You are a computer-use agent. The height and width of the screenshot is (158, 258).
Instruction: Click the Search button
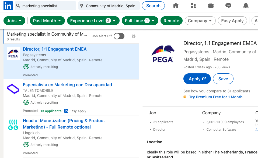pos(153,6)
